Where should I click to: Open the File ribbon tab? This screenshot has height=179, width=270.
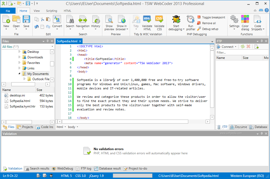[8, 11]
